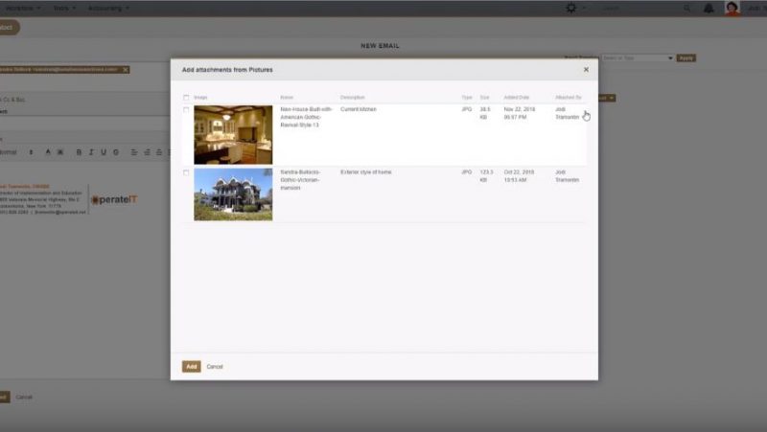The image size is (767, 432).
Task: Click the Add button in dialog
Action: tap(191, 367)
